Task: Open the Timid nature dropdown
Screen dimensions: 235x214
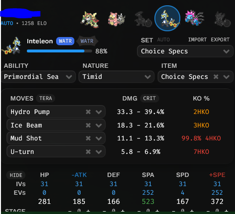Action: (x=117, y=77)
